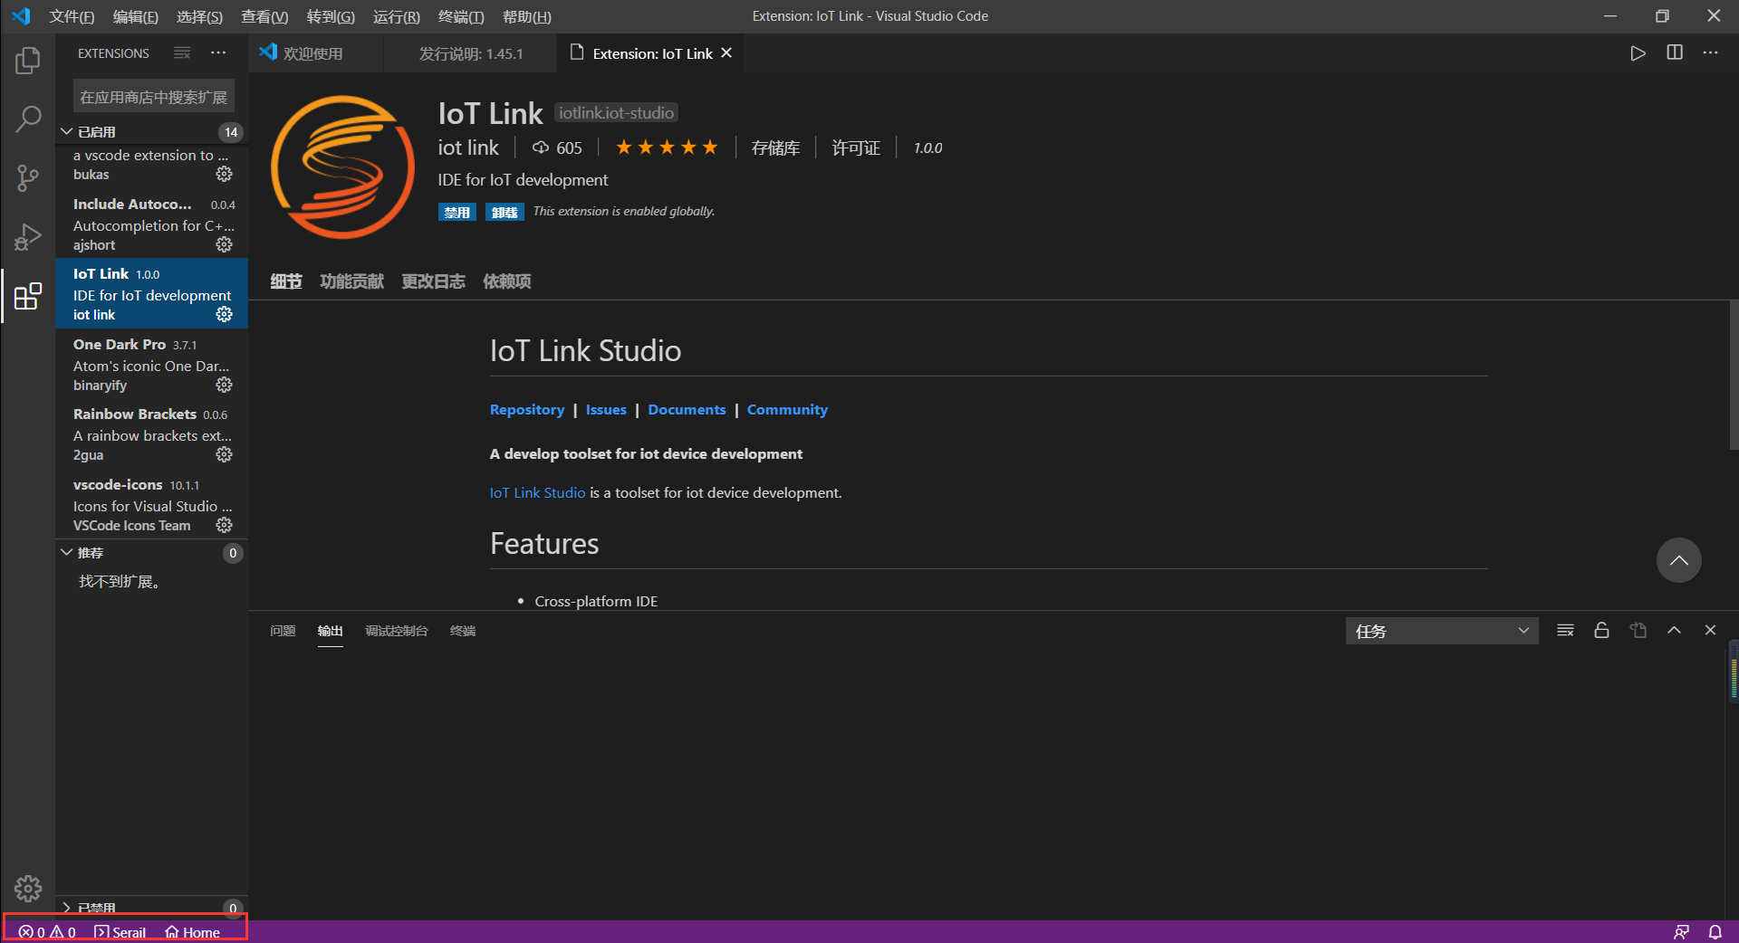
Task: Disable the IoT Link extension
Action: (456, 212)
